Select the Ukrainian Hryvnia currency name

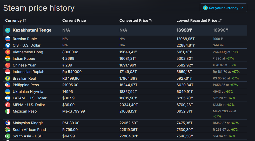tap(28, 92)
